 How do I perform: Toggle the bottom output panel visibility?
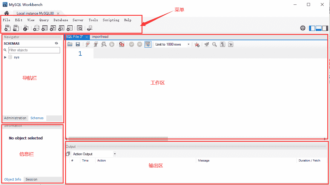coord(319,28)
